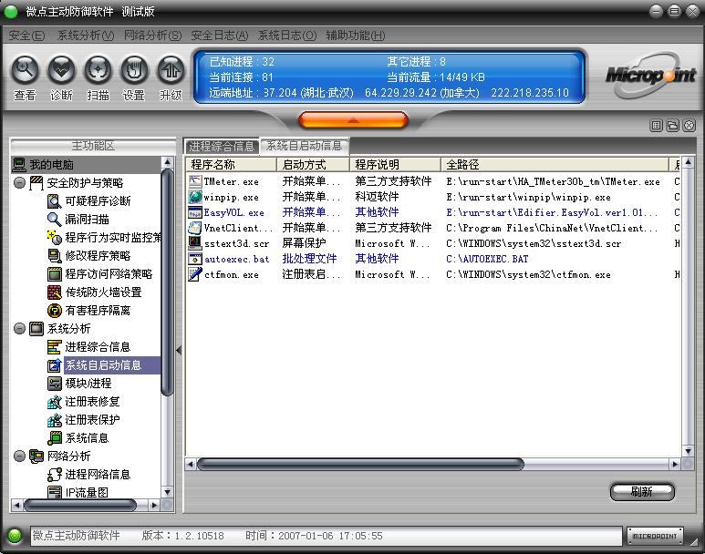Screen dimensions: 705x554
Task: Click the panel tile layout icon
Action: pyautogui.click(x=657, y=126)
